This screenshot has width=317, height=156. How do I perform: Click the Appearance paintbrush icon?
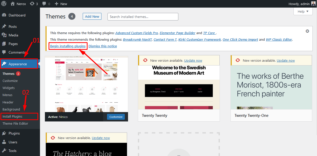(x=4, y=64)
